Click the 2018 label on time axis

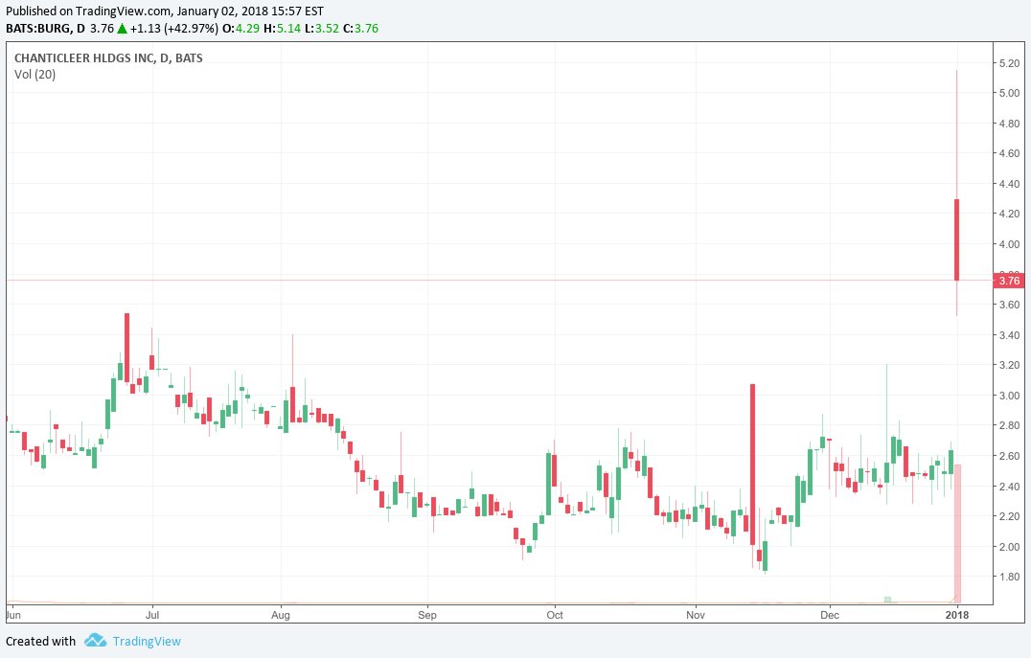[957, 615]
